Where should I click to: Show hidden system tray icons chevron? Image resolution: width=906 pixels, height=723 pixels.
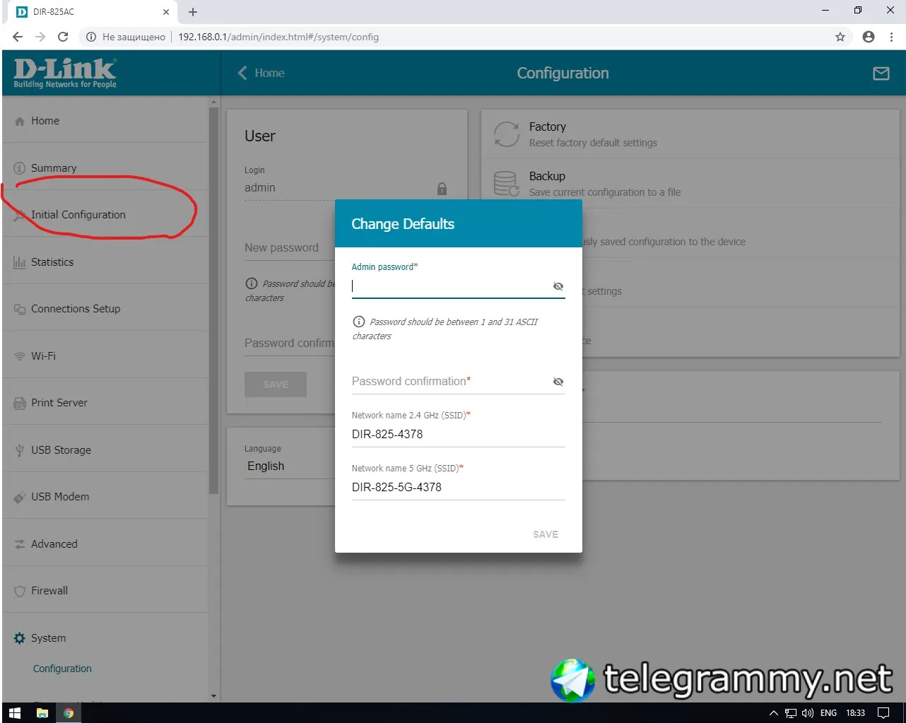click(773, 713)
